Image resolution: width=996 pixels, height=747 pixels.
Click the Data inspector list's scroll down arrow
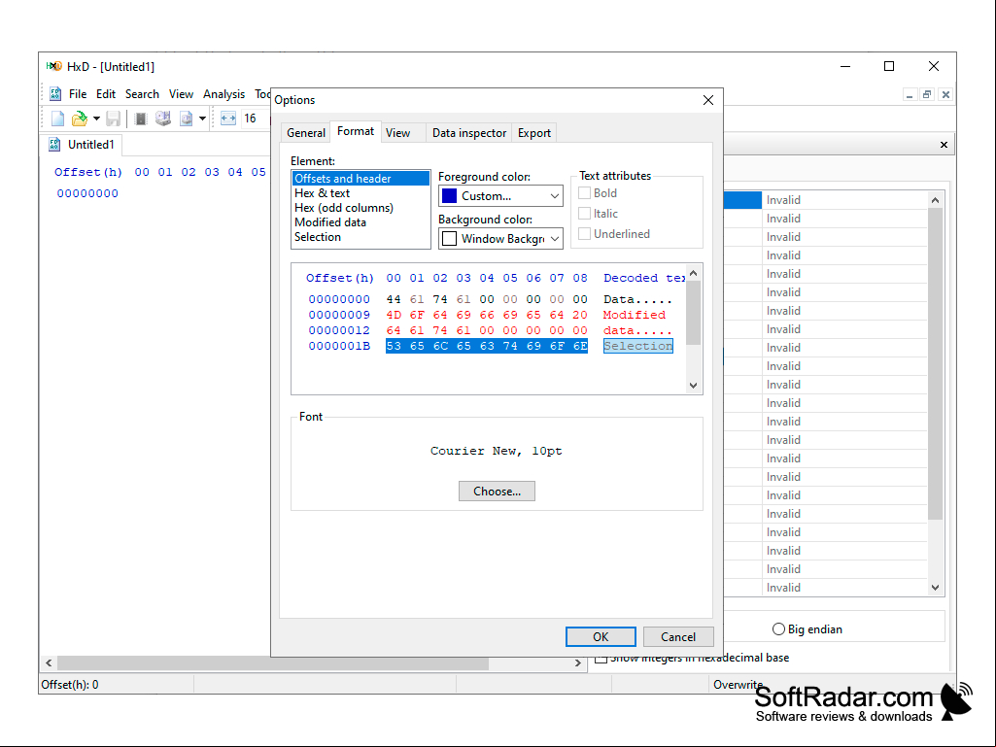click(x=935, y=588)
